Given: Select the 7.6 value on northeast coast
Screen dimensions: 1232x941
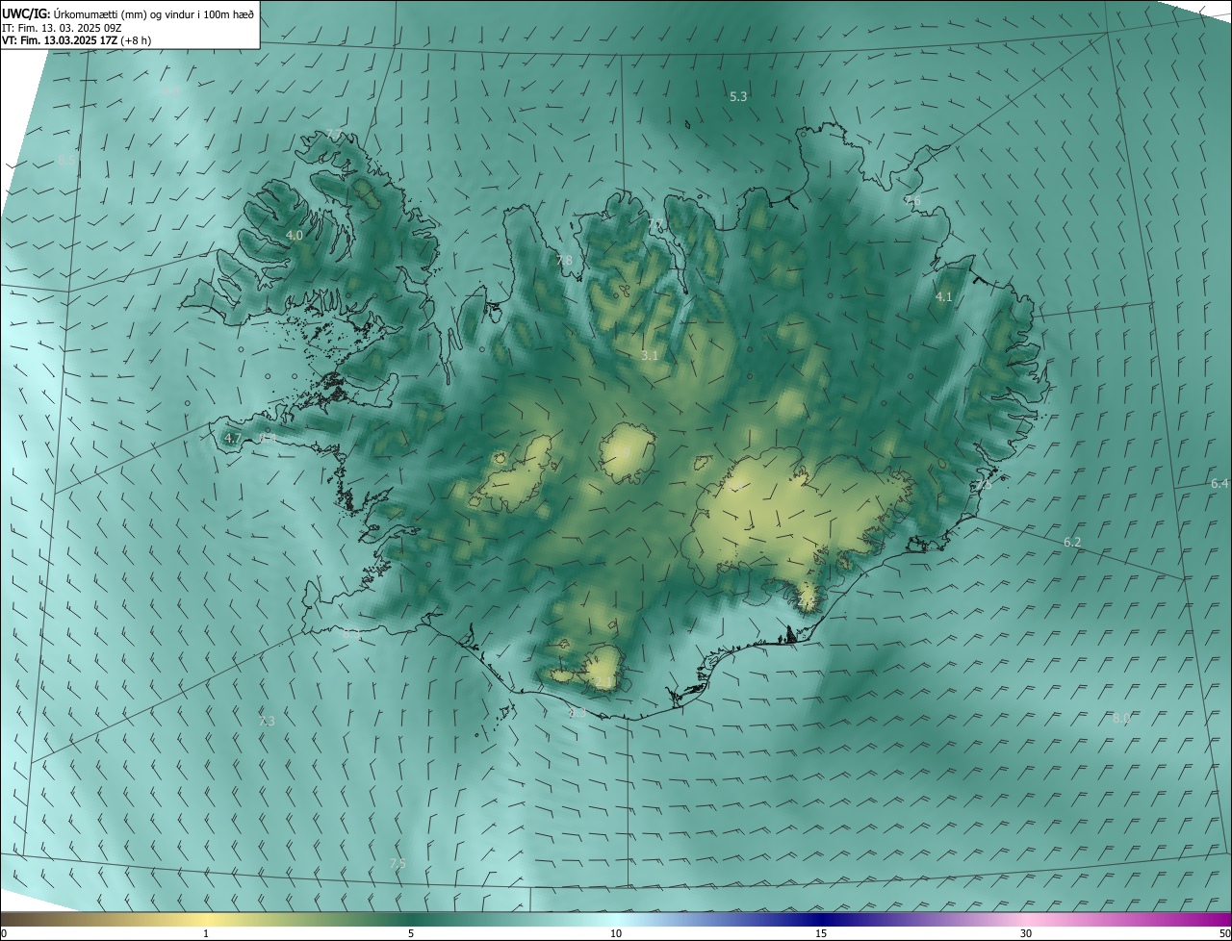Looking at the screenshot, I should [911, 200].
